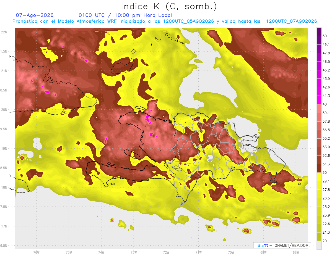The image size is (332, 256).
Task: Click the legend value "50"
Action: coord(325,36)
